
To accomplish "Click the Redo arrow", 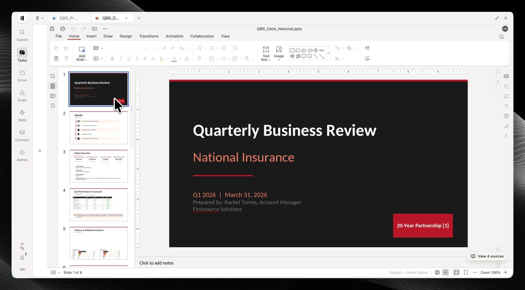I will (84, 29).
